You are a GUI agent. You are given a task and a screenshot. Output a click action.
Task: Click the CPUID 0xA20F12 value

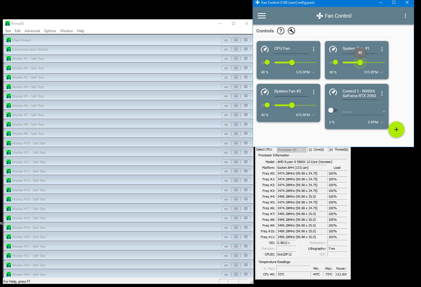[x=286, y=254]
